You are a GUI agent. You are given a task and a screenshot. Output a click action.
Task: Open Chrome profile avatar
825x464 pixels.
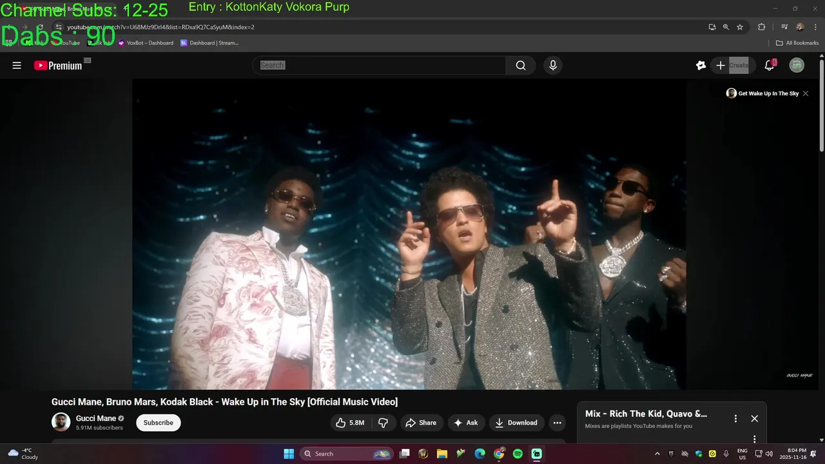tap(800, 27)
